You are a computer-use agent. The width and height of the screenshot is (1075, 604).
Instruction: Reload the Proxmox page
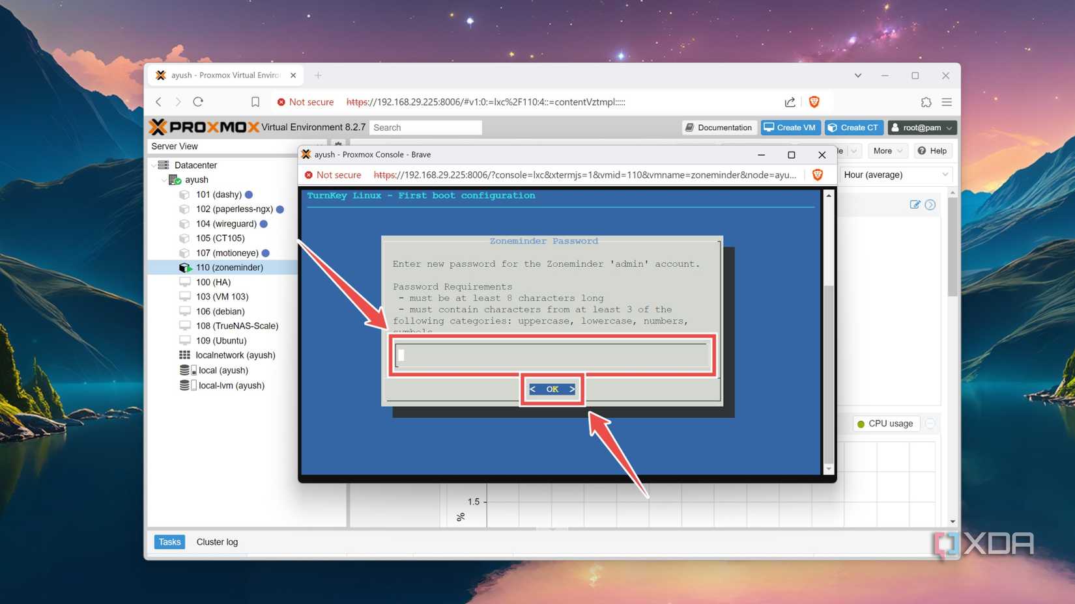[x=198, y=102]
